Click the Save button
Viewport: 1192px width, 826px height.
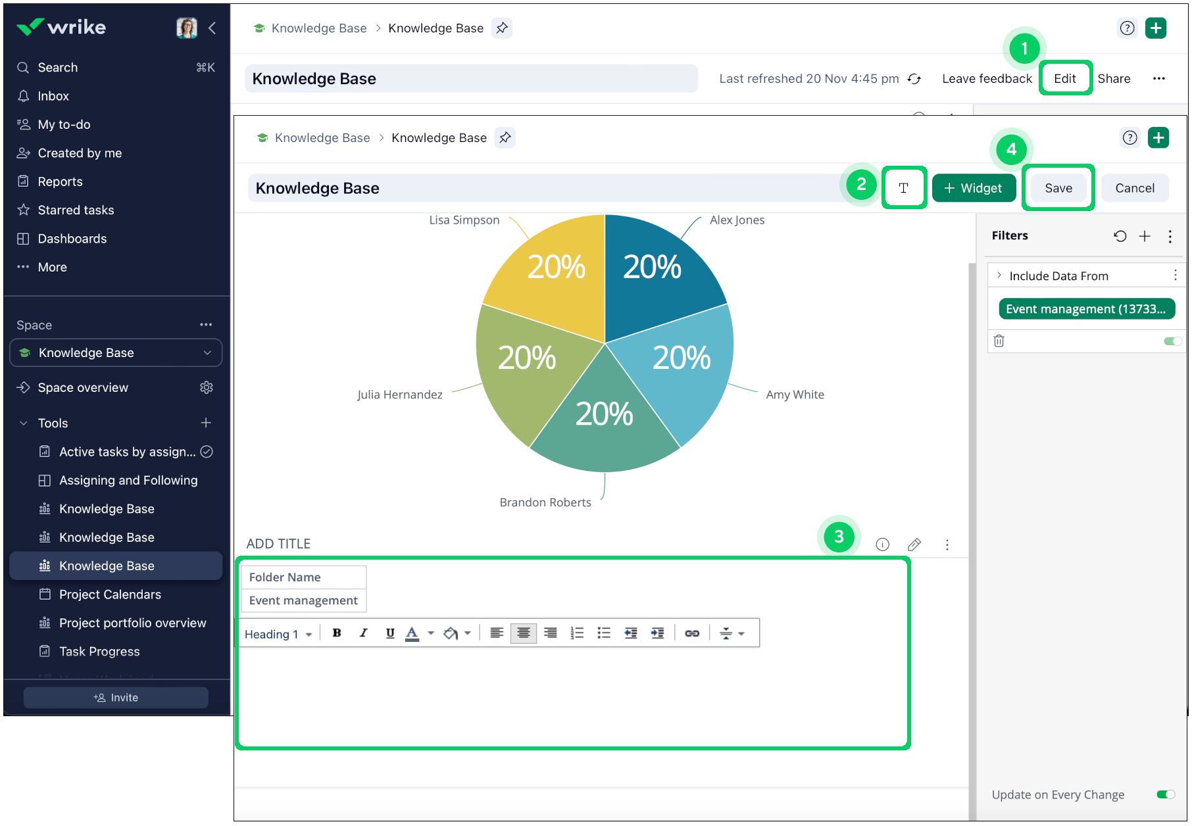click(1058, 188)
